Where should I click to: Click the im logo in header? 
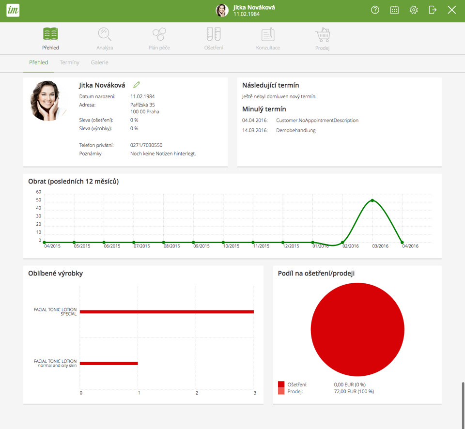pyautogui.click(x=13, y=10)
